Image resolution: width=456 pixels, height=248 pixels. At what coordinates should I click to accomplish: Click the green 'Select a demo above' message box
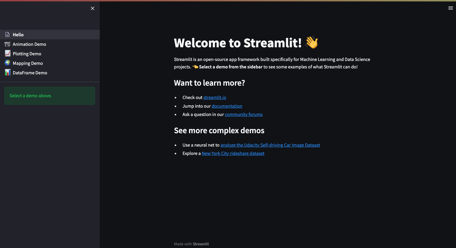(x=49, y=95)
